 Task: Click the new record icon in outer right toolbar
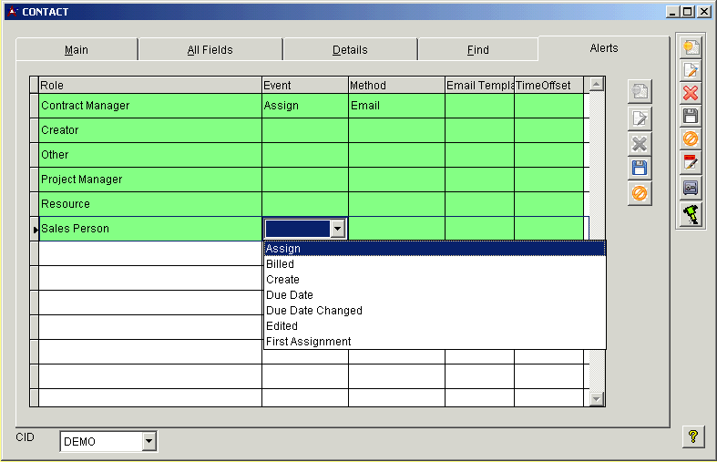pyautogui.click(x=691, y=47)
